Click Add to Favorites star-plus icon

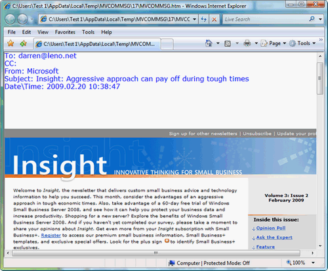23,43
